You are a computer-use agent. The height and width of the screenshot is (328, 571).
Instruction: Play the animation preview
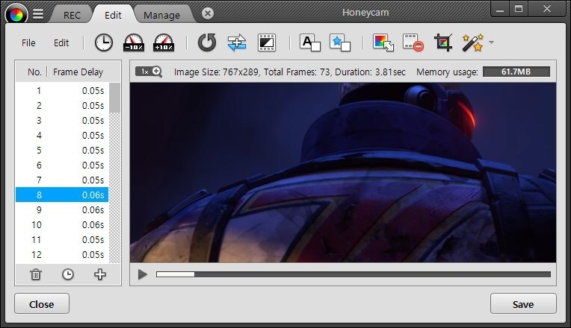point(143,274)
